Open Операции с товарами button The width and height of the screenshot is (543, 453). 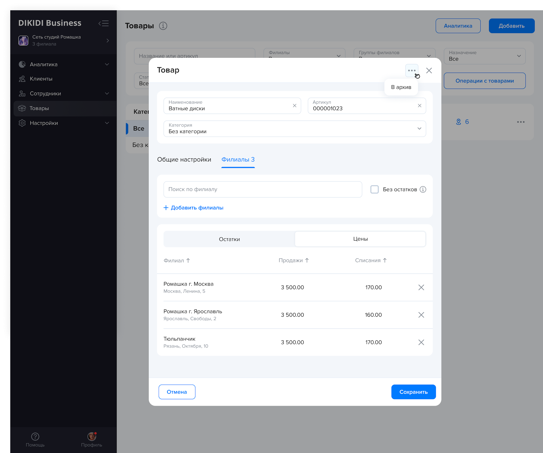(484, 81)
